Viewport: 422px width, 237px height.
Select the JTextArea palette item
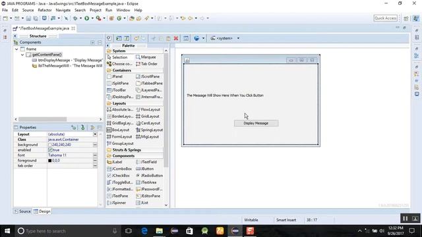[x=146, y=182]
